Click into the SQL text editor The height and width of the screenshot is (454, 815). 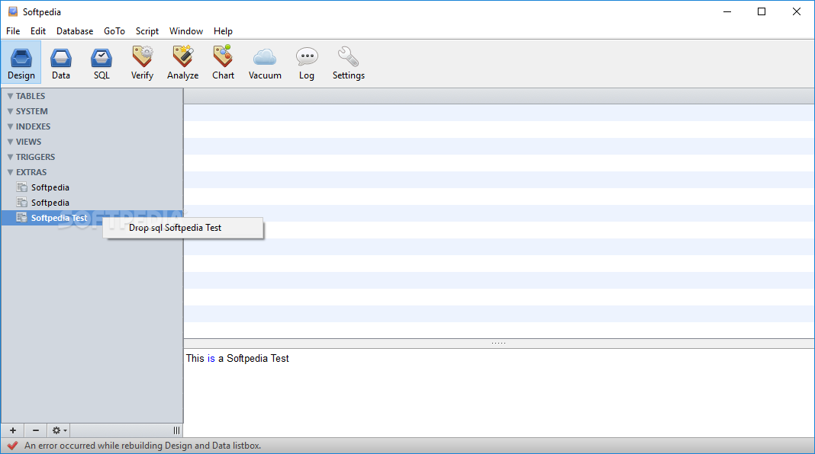[x=499, y=393]
